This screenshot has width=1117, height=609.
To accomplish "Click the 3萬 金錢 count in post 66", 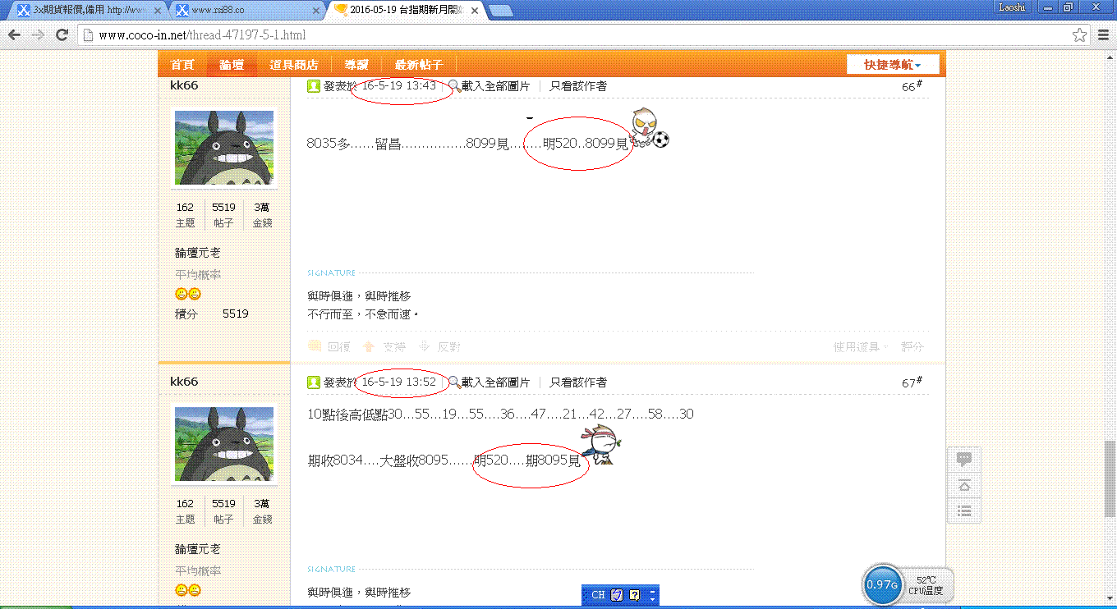I will [x=262, y=207].
